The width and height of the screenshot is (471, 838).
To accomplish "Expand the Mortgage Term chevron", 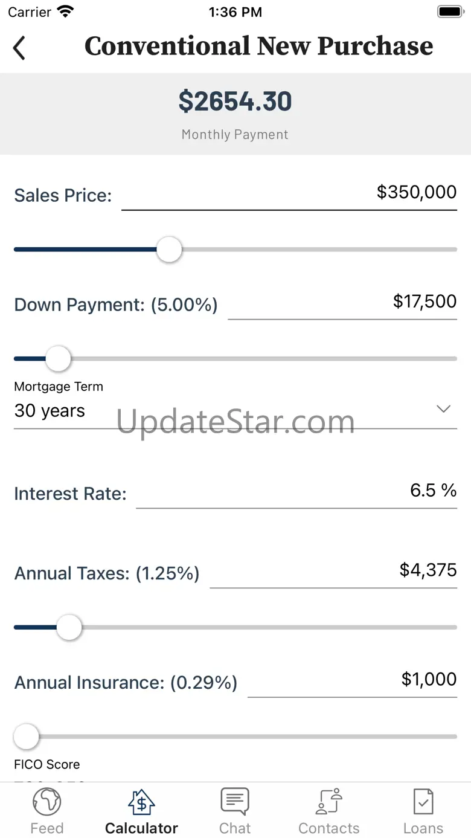I will pos(444,409).
